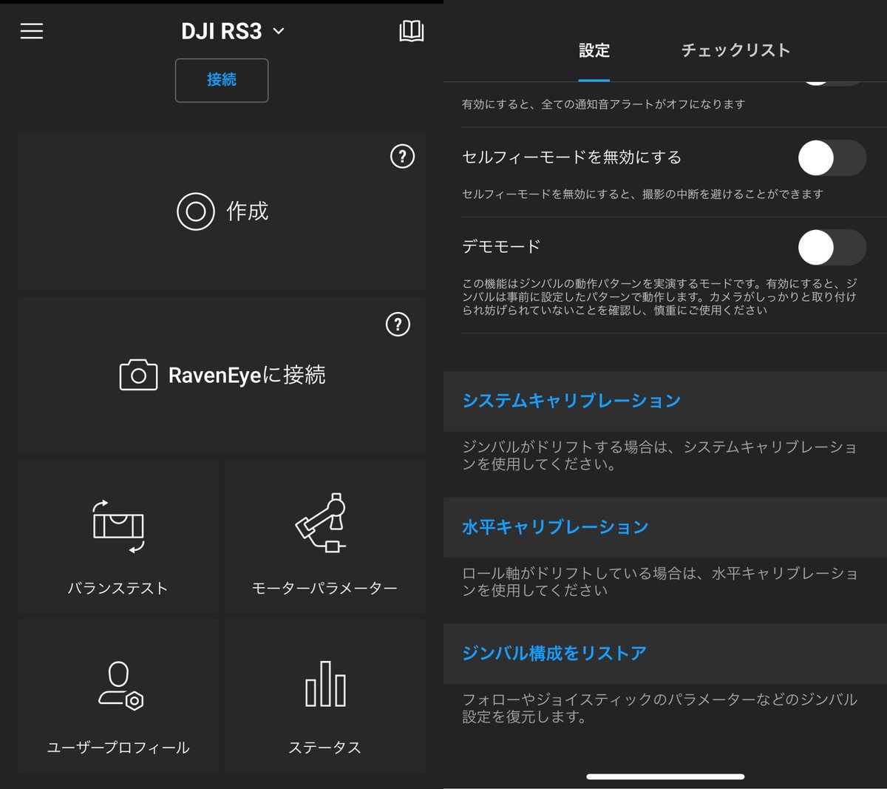Tap the 作成 record circle icon
The image size is (887, 789).
[x=196, y=211]
